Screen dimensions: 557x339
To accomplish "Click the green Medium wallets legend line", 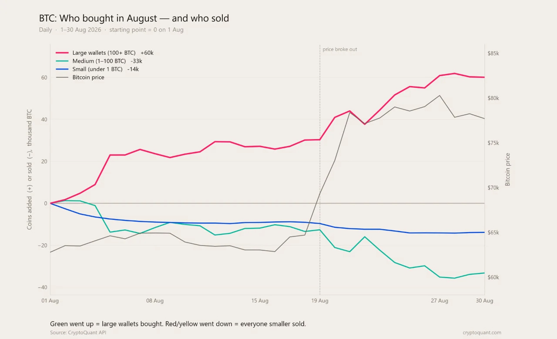I will point(62,61).
